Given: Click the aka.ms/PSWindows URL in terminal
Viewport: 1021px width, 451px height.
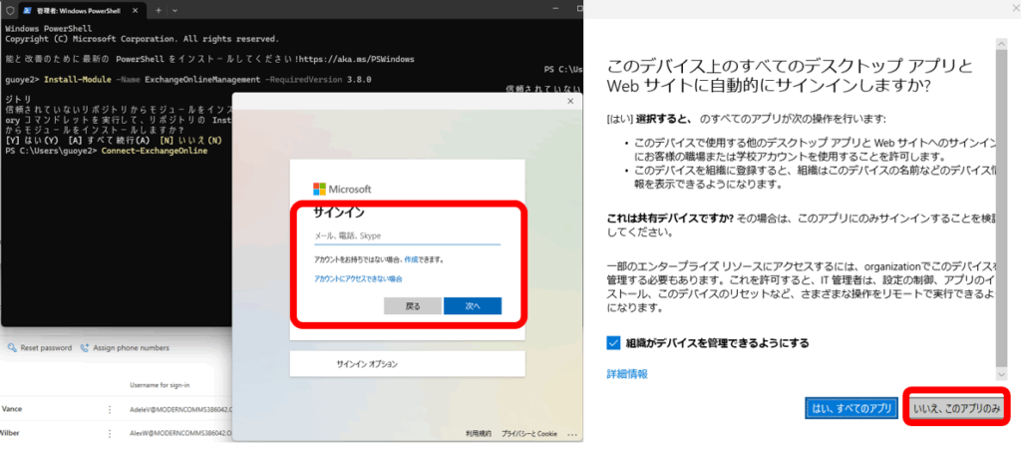Looking at the screenshot, I should [356, 59].
